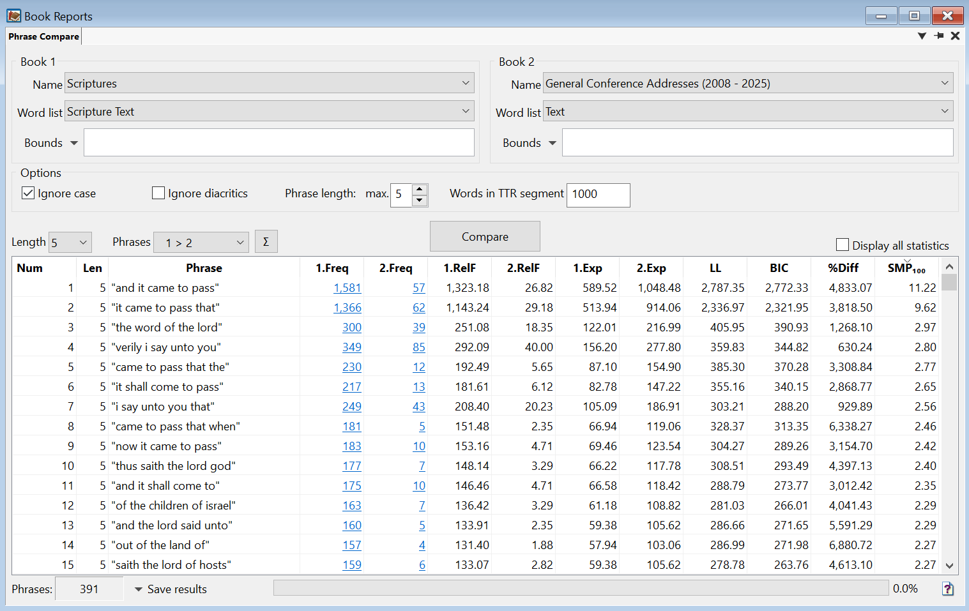Select the Phrase Compare tab
The height and width of the screenshot is (611, 969).
44,36
